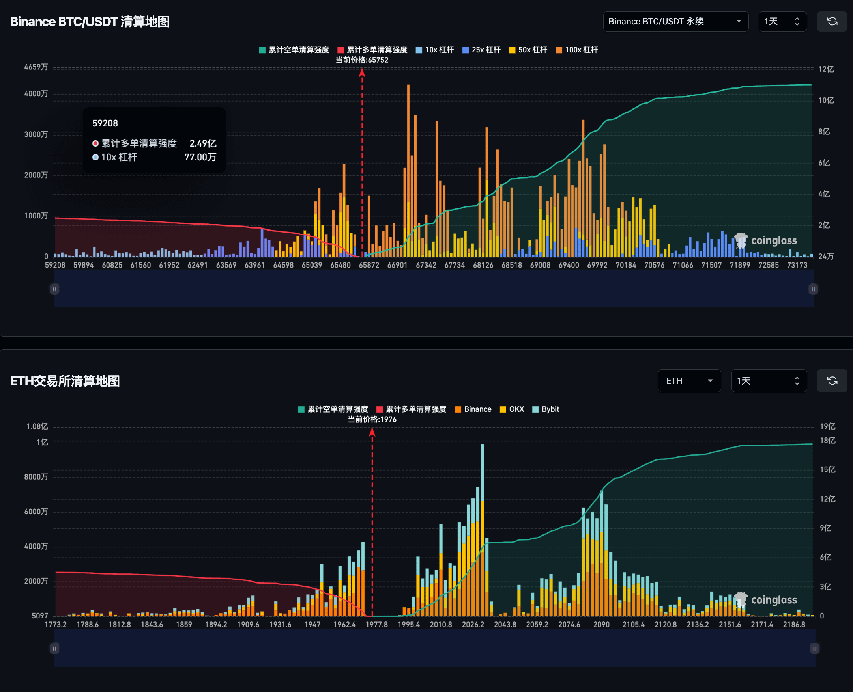Open the ETH chart 1天 period selector
The height and width of the screenshot is (692, 853).
click(x=769, y=381)
